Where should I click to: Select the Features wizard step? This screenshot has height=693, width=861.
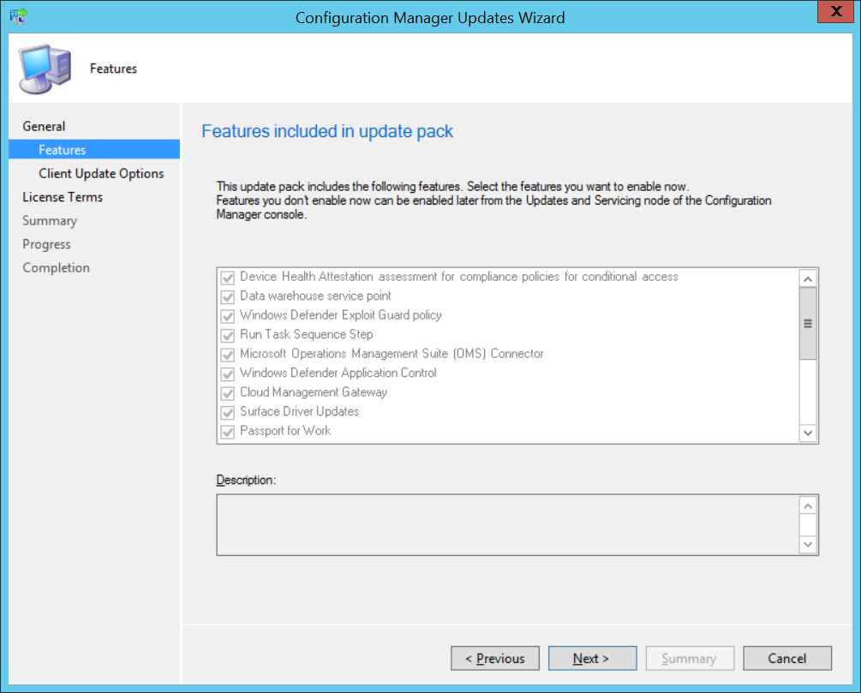click(x=94, y=149)
